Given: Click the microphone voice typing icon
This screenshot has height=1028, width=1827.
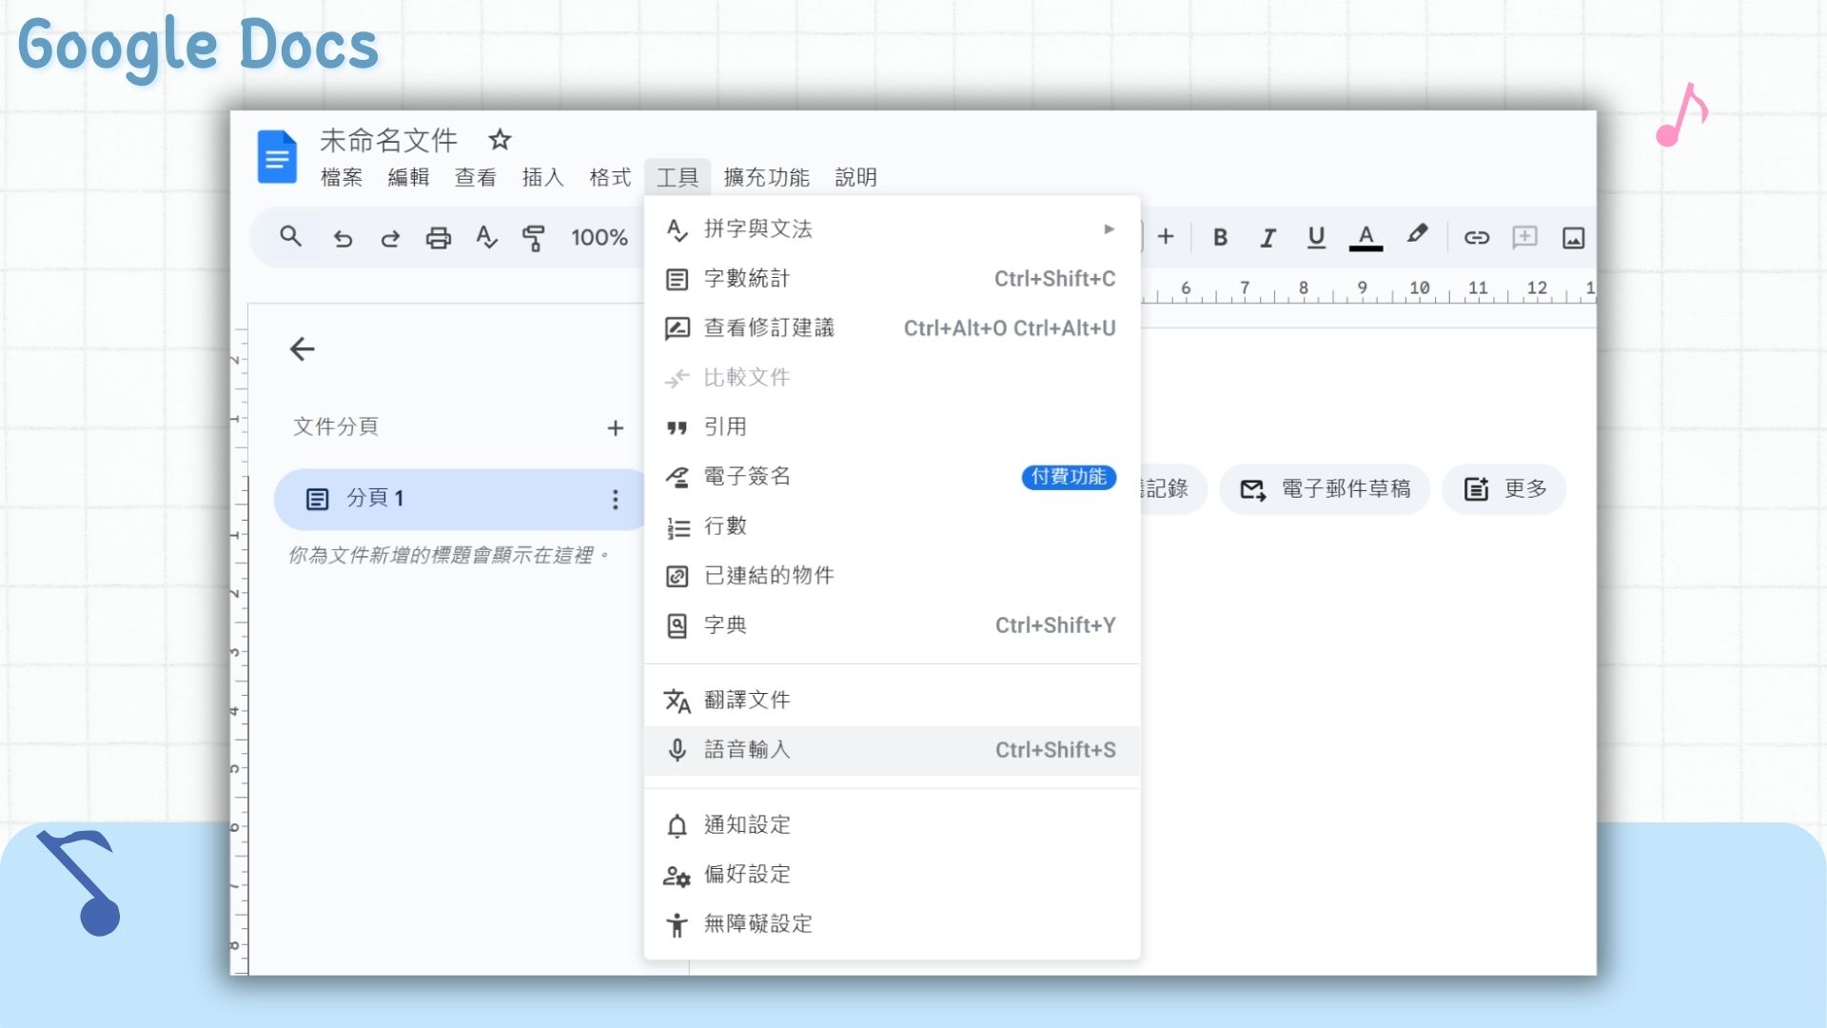Looking at the screenshot, I should pyautogui.click(x=677, y=750).
